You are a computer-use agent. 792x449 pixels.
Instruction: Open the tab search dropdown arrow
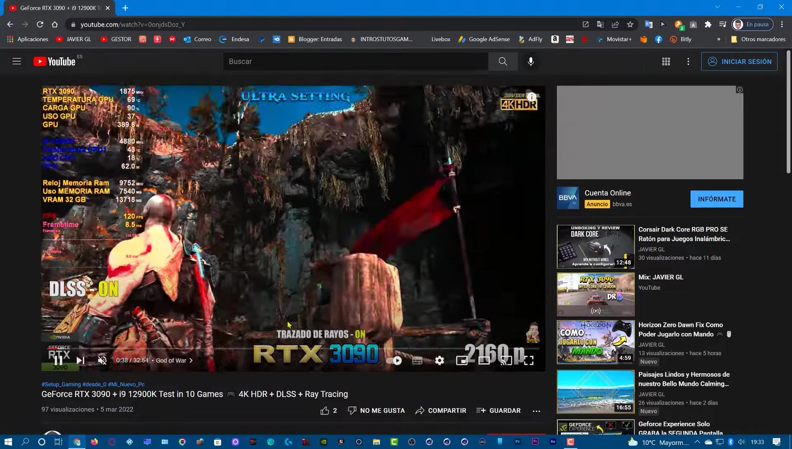click(x=718, y=7)
